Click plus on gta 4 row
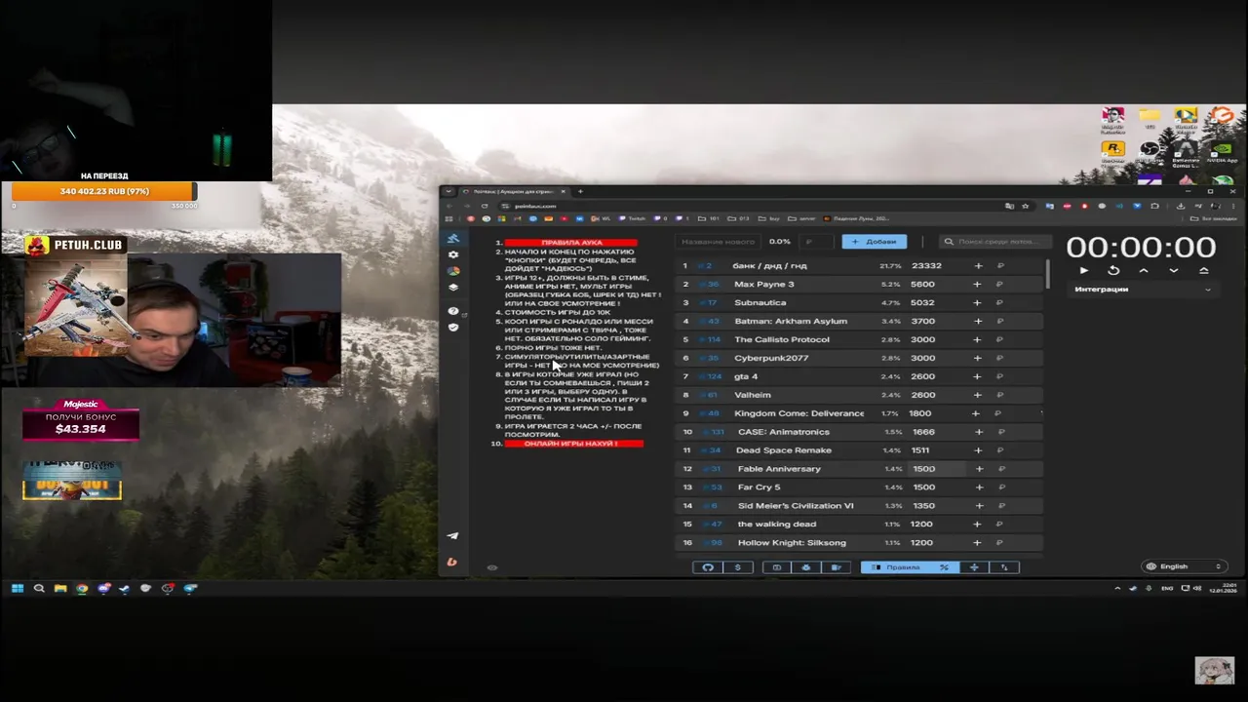This screenshot has height=702, width=1248. (x=978, y=376)
